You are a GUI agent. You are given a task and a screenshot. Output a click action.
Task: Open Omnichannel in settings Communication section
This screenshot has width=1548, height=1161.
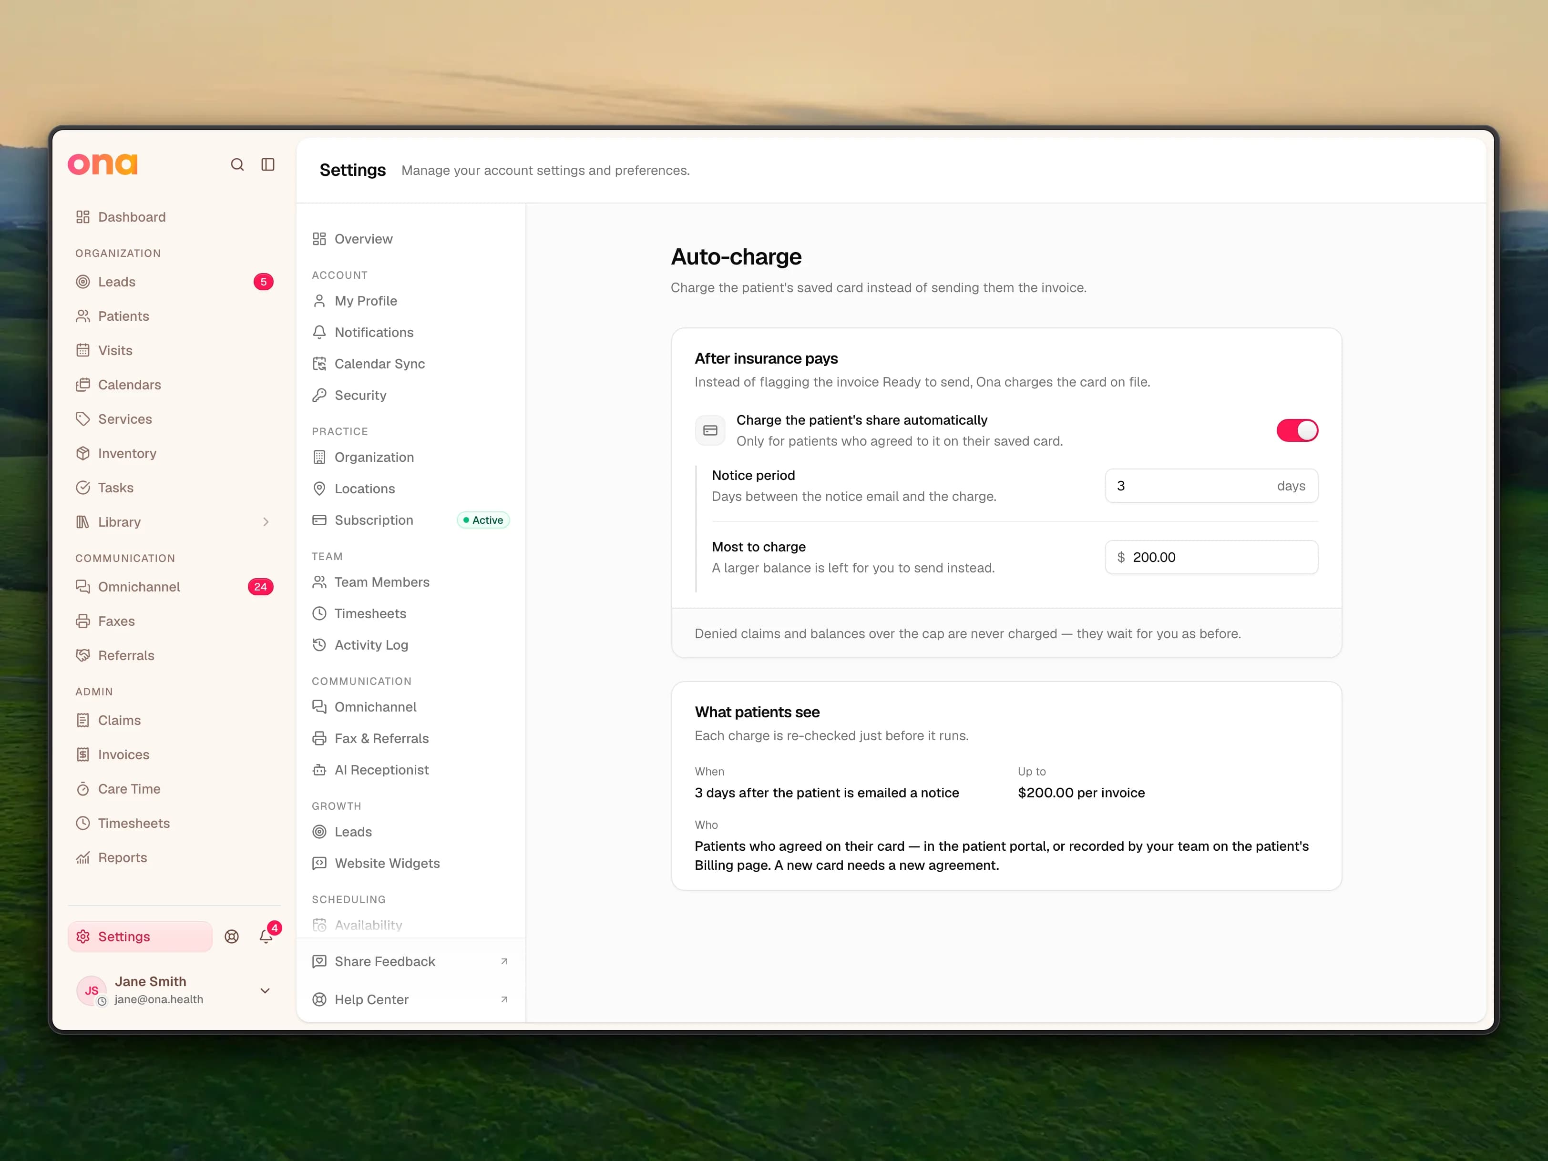[411, 707]
